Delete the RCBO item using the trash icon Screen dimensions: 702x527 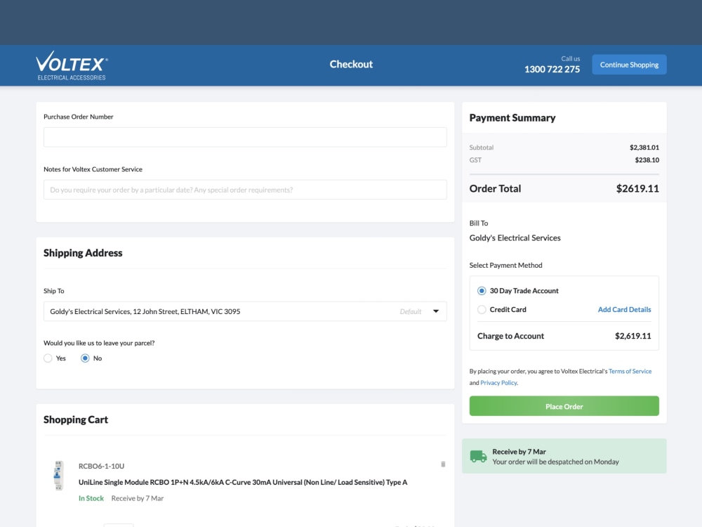(x=442, y=464)
